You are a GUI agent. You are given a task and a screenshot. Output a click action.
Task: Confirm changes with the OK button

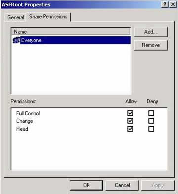86,185
